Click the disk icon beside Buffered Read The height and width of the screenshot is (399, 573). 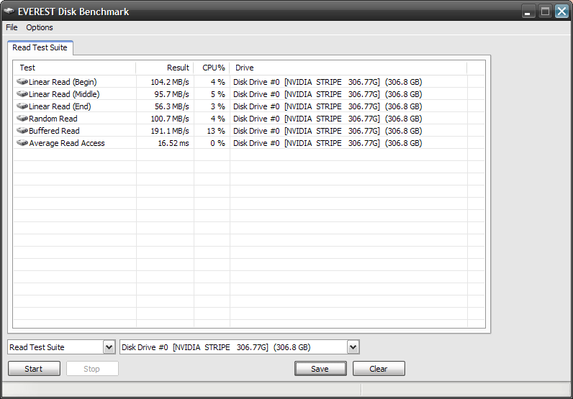pos(22,131)
